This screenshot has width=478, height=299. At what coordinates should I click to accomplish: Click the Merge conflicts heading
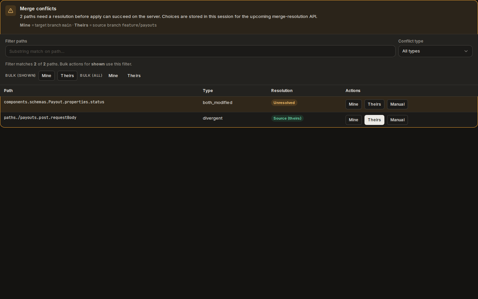coord(38,9)
